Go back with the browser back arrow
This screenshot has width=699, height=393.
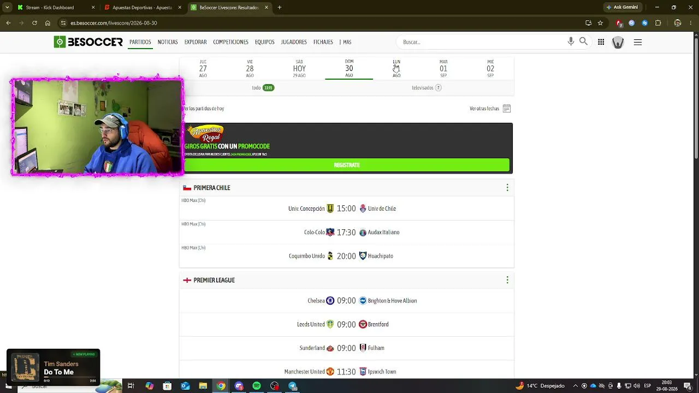pos(8,23)
